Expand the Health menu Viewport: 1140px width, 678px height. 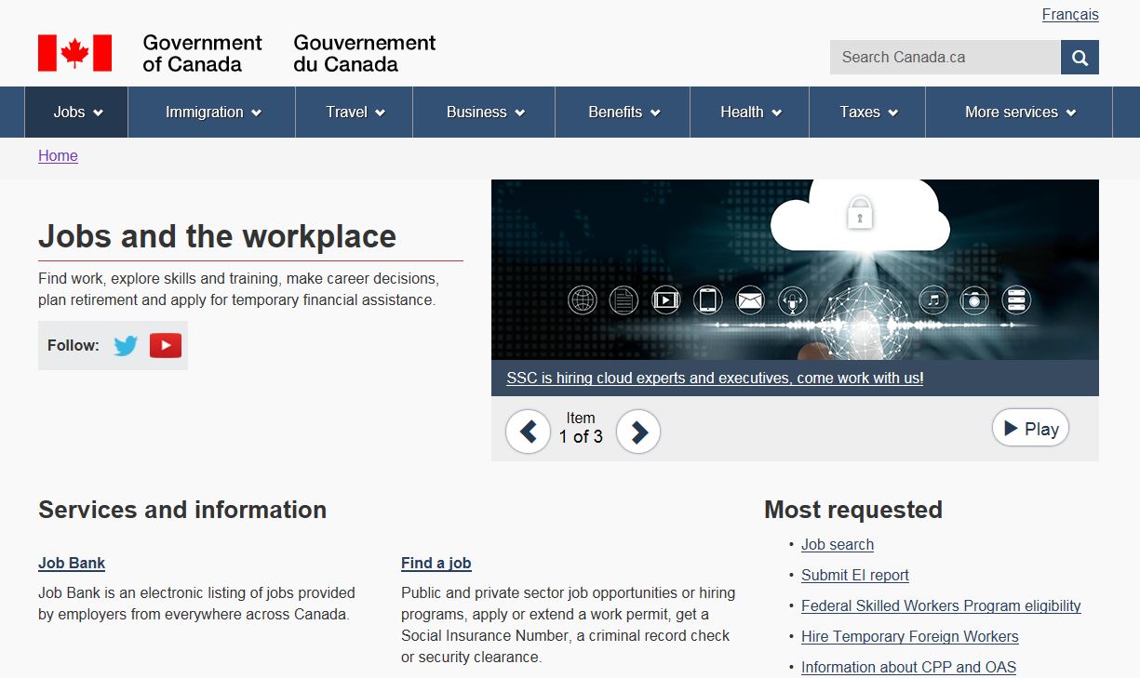(x=750, y=112)
